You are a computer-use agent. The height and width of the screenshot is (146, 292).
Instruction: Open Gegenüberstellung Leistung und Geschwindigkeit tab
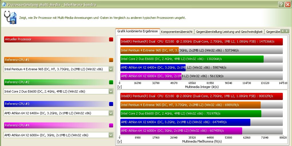tap(229, 32)
